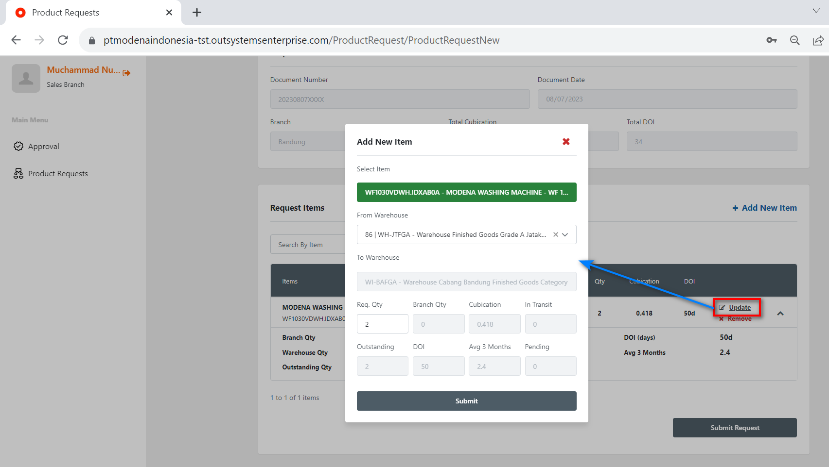Open the Approval menu
Screen dimensions: 829x467
(x=43, y=147)
